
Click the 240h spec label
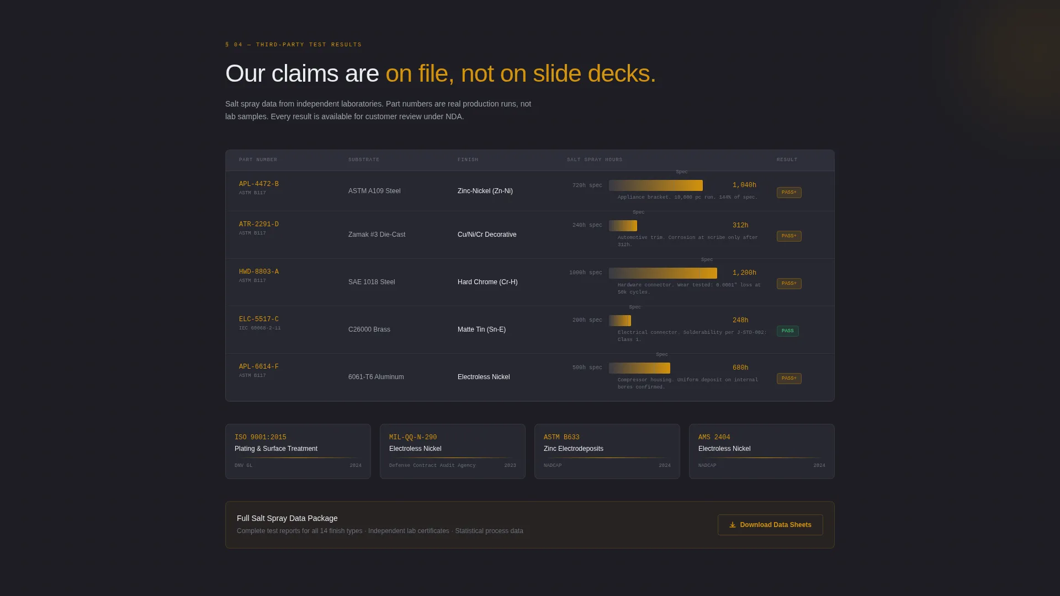tap(587, 225)
